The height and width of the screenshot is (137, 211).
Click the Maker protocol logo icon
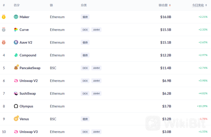click(16, 17)
